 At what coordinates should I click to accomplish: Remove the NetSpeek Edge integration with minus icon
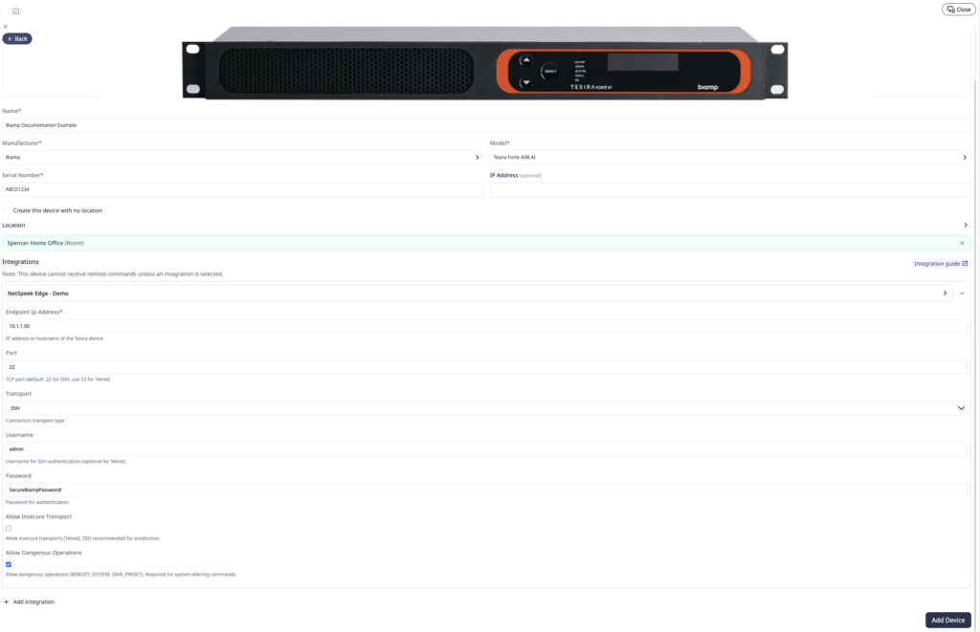click(x=962, y=294)
